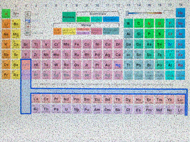Select the Gold Au element cell
Image resolution: width=190 pixels, height=142 pixels.
107,65
